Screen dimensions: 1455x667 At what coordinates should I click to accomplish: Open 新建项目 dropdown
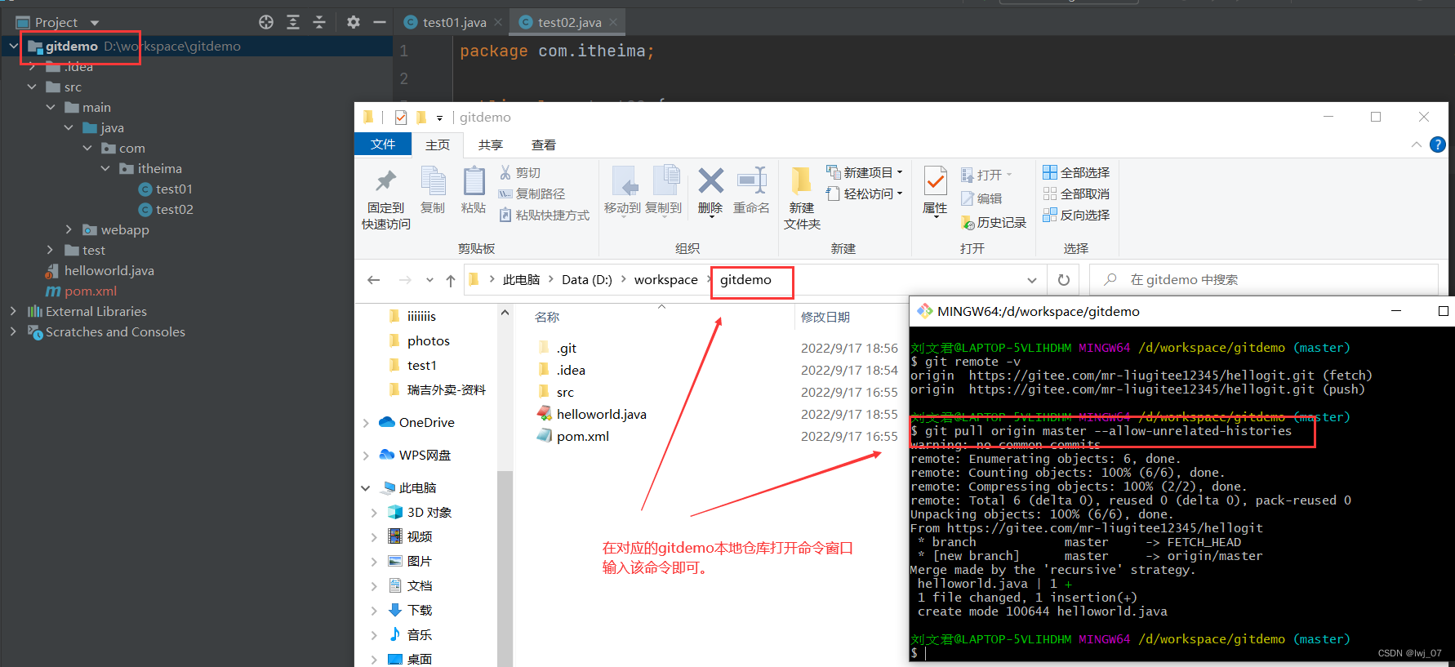point(865,172)
